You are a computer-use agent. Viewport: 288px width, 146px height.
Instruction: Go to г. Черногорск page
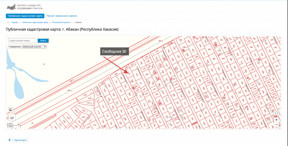(17, 140)
